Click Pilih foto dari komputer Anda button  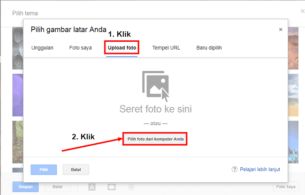(x=155, y=139)
